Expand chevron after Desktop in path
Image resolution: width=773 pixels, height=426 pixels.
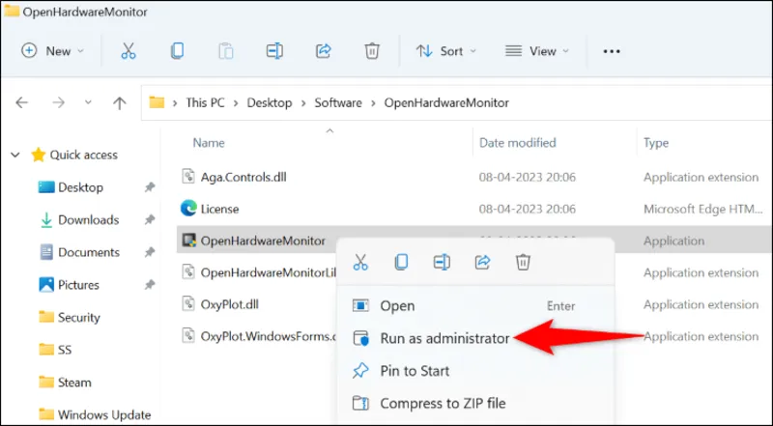[303, 103]
